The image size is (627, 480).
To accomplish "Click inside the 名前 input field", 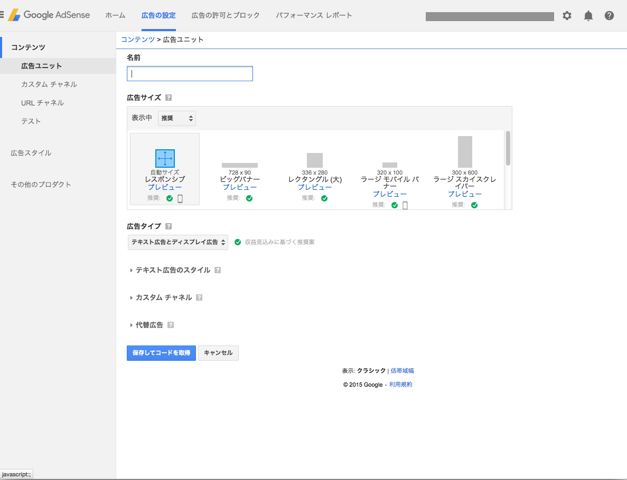I will coord(190,73).
